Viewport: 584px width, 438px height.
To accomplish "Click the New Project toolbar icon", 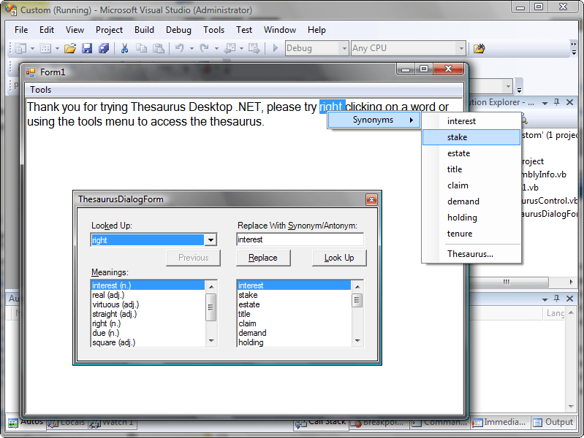I will pos(20,48).
